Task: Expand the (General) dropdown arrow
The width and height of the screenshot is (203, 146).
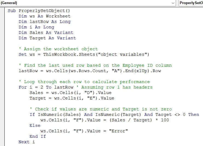Action: tap(173, 3)
